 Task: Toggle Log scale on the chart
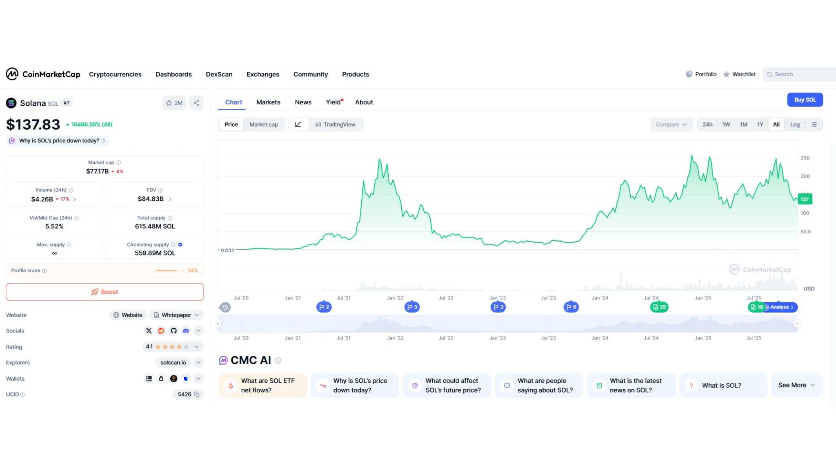[x=794, y=124]
